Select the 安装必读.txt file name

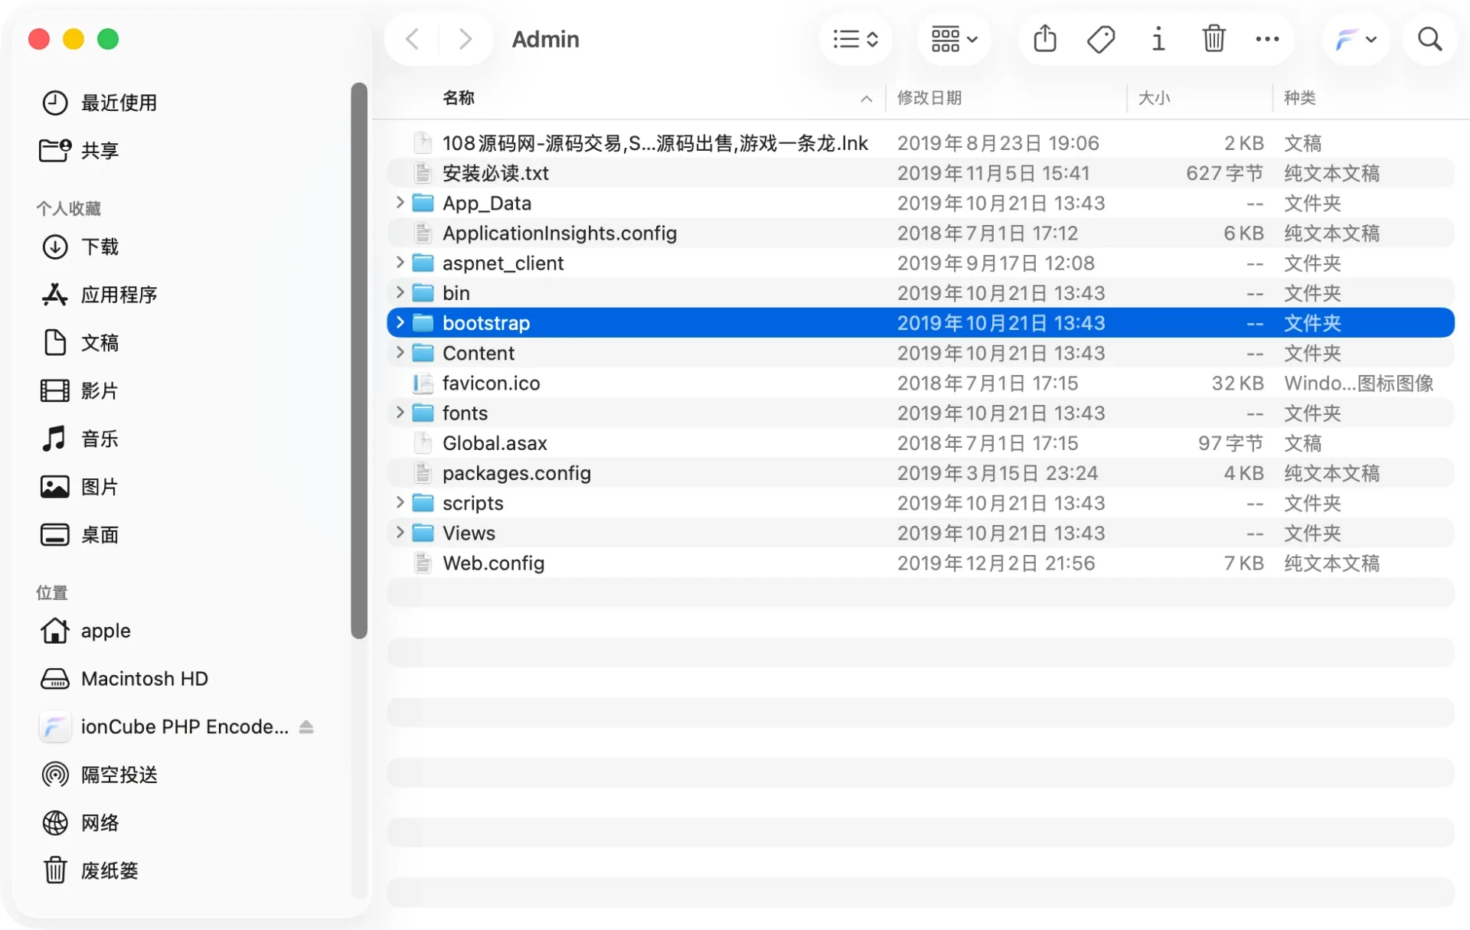[495, 173]
